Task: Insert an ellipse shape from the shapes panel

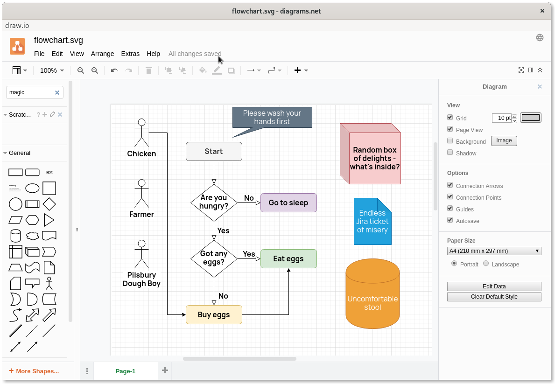Action: [32, 188]
